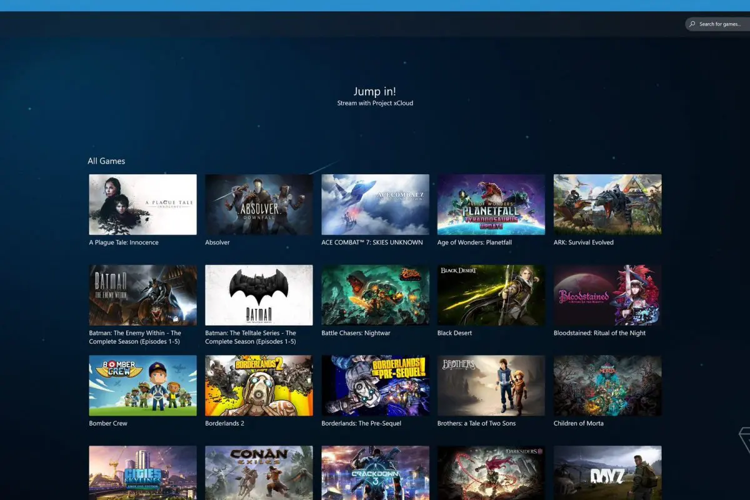
Task: Open Age of Wonders: Planetfall tile
Action: tap(491, 204)
